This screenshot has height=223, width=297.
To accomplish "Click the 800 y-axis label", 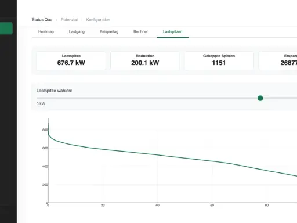I will tap(45, 130).
